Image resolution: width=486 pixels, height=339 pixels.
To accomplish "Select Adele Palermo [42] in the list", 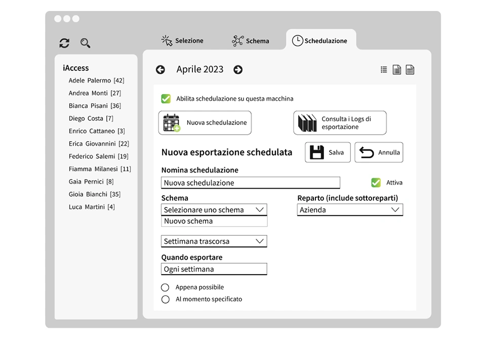I will click(x=96, y=80).
